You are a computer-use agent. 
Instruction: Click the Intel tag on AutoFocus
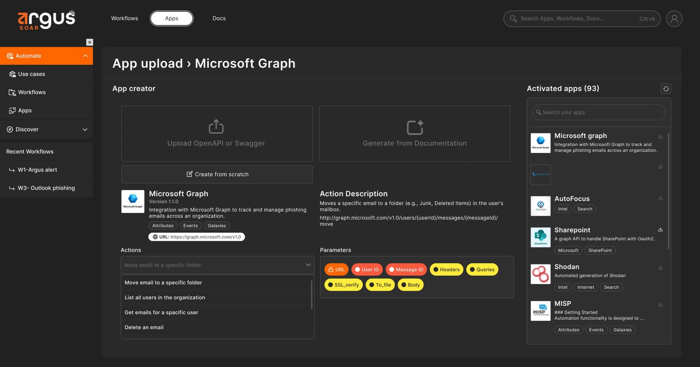pos(563,209)
